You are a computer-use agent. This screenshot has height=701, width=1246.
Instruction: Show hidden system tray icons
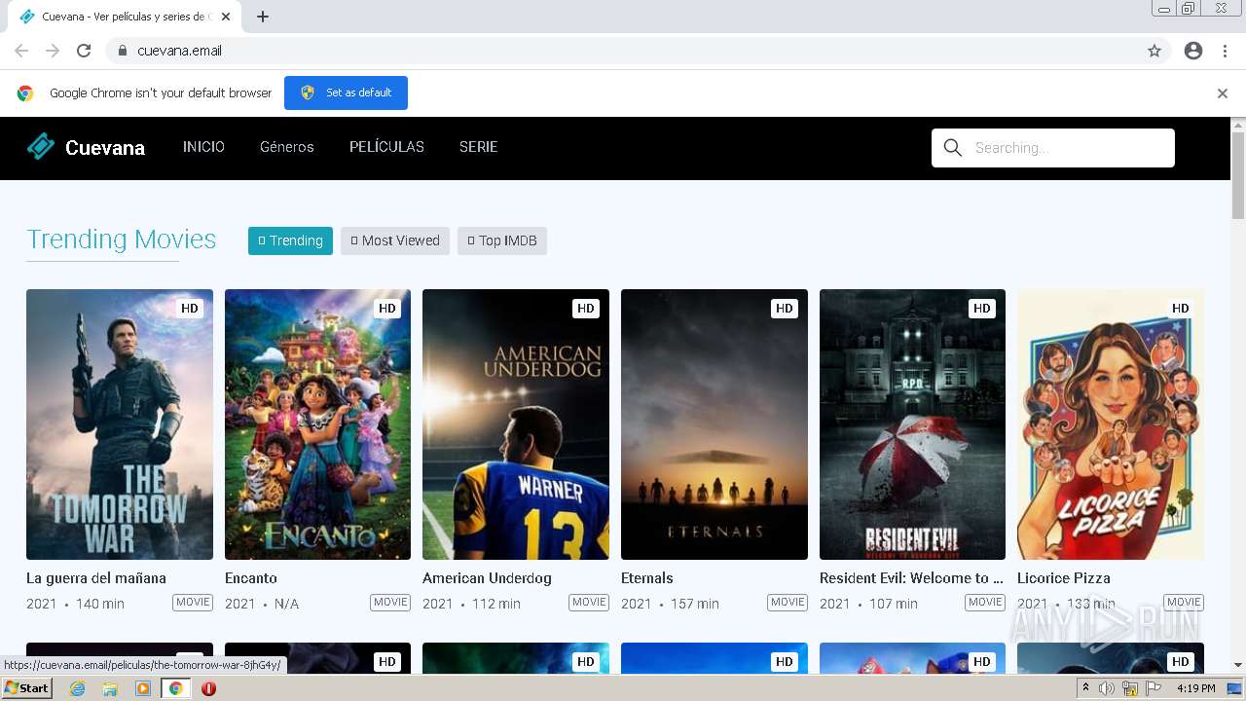(1085, 688)
